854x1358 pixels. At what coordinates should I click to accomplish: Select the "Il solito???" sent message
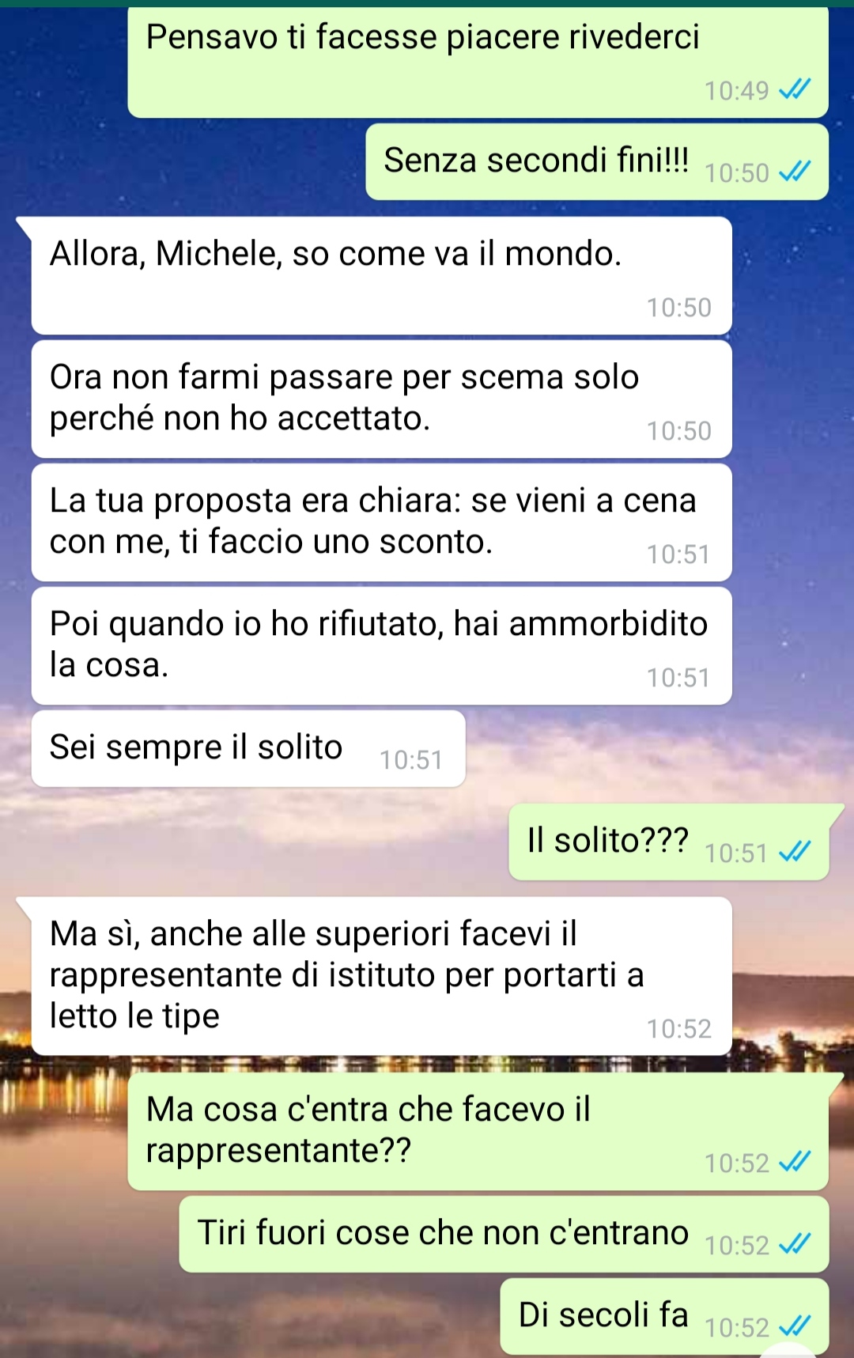(x=669, y=842)
